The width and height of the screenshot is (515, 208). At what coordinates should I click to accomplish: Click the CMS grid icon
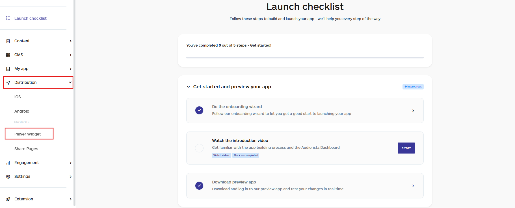point(8,55)
